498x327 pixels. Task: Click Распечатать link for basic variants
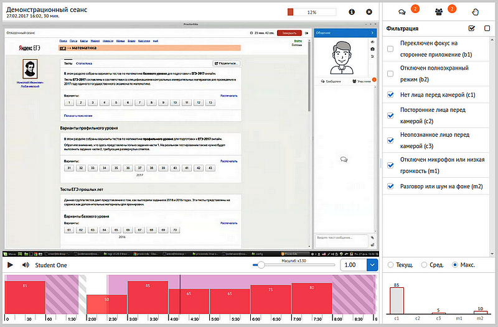pyautogui.click(x=228, y=96)
